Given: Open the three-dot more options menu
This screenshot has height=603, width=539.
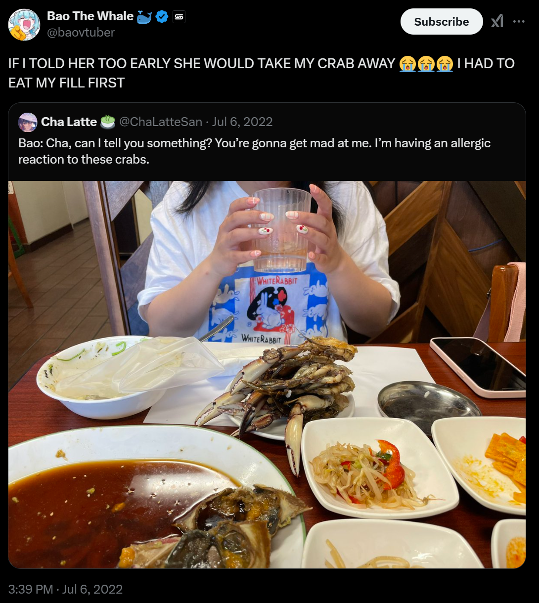Looking at the screenshot, I should [x=519, y=22].
